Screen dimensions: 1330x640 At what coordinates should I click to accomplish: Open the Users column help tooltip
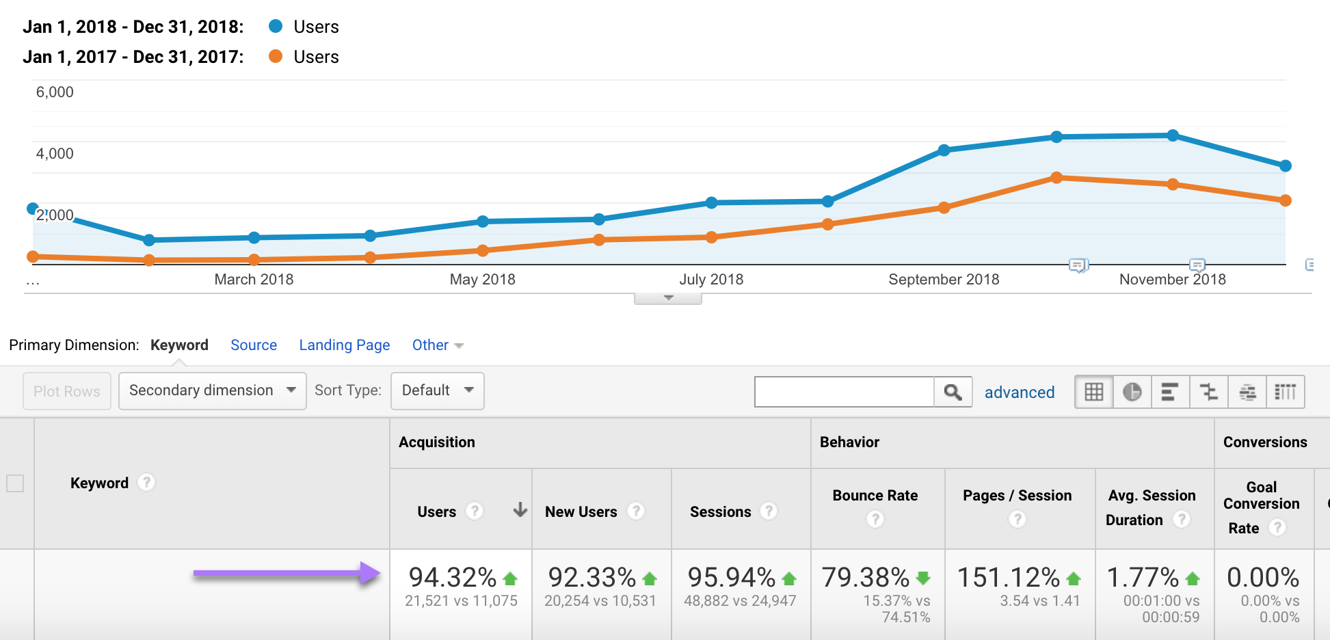pos(475,511)
